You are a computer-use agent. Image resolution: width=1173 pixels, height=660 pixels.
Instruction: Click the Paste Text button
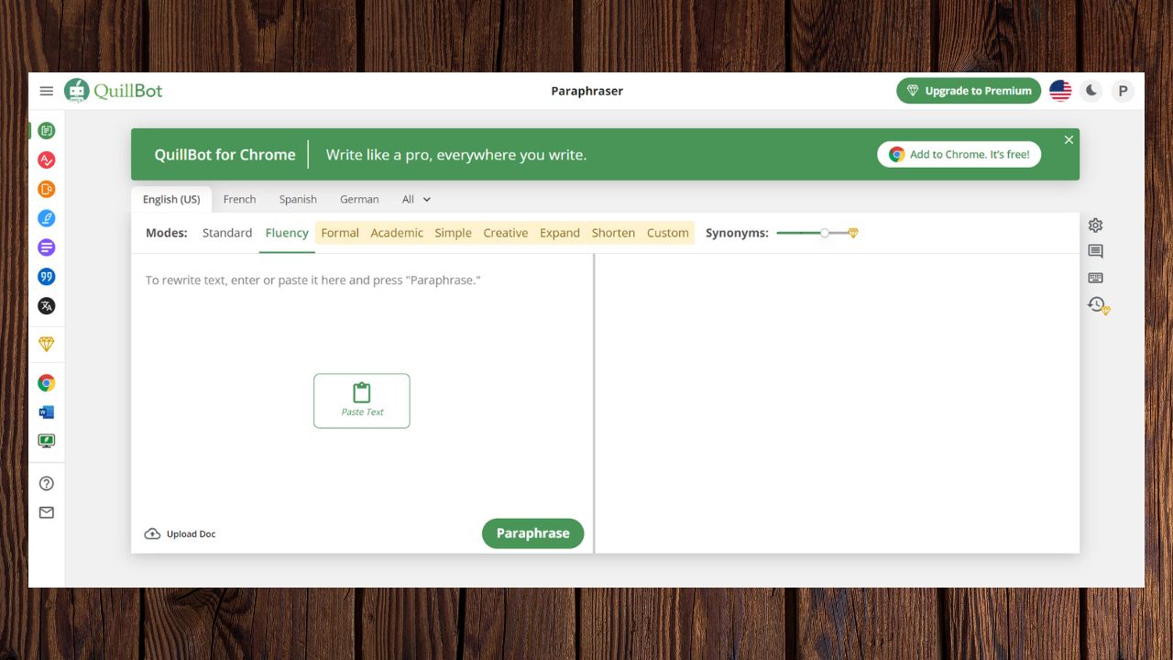coord(362,401)
